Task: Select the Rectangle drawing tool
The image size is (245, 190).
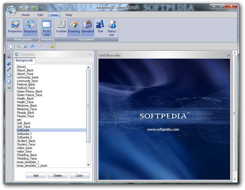Action: [9, 75]
